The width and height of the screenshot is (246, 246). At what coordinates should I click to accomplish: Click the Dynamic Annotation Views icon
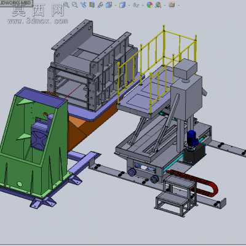click(100, 5)
